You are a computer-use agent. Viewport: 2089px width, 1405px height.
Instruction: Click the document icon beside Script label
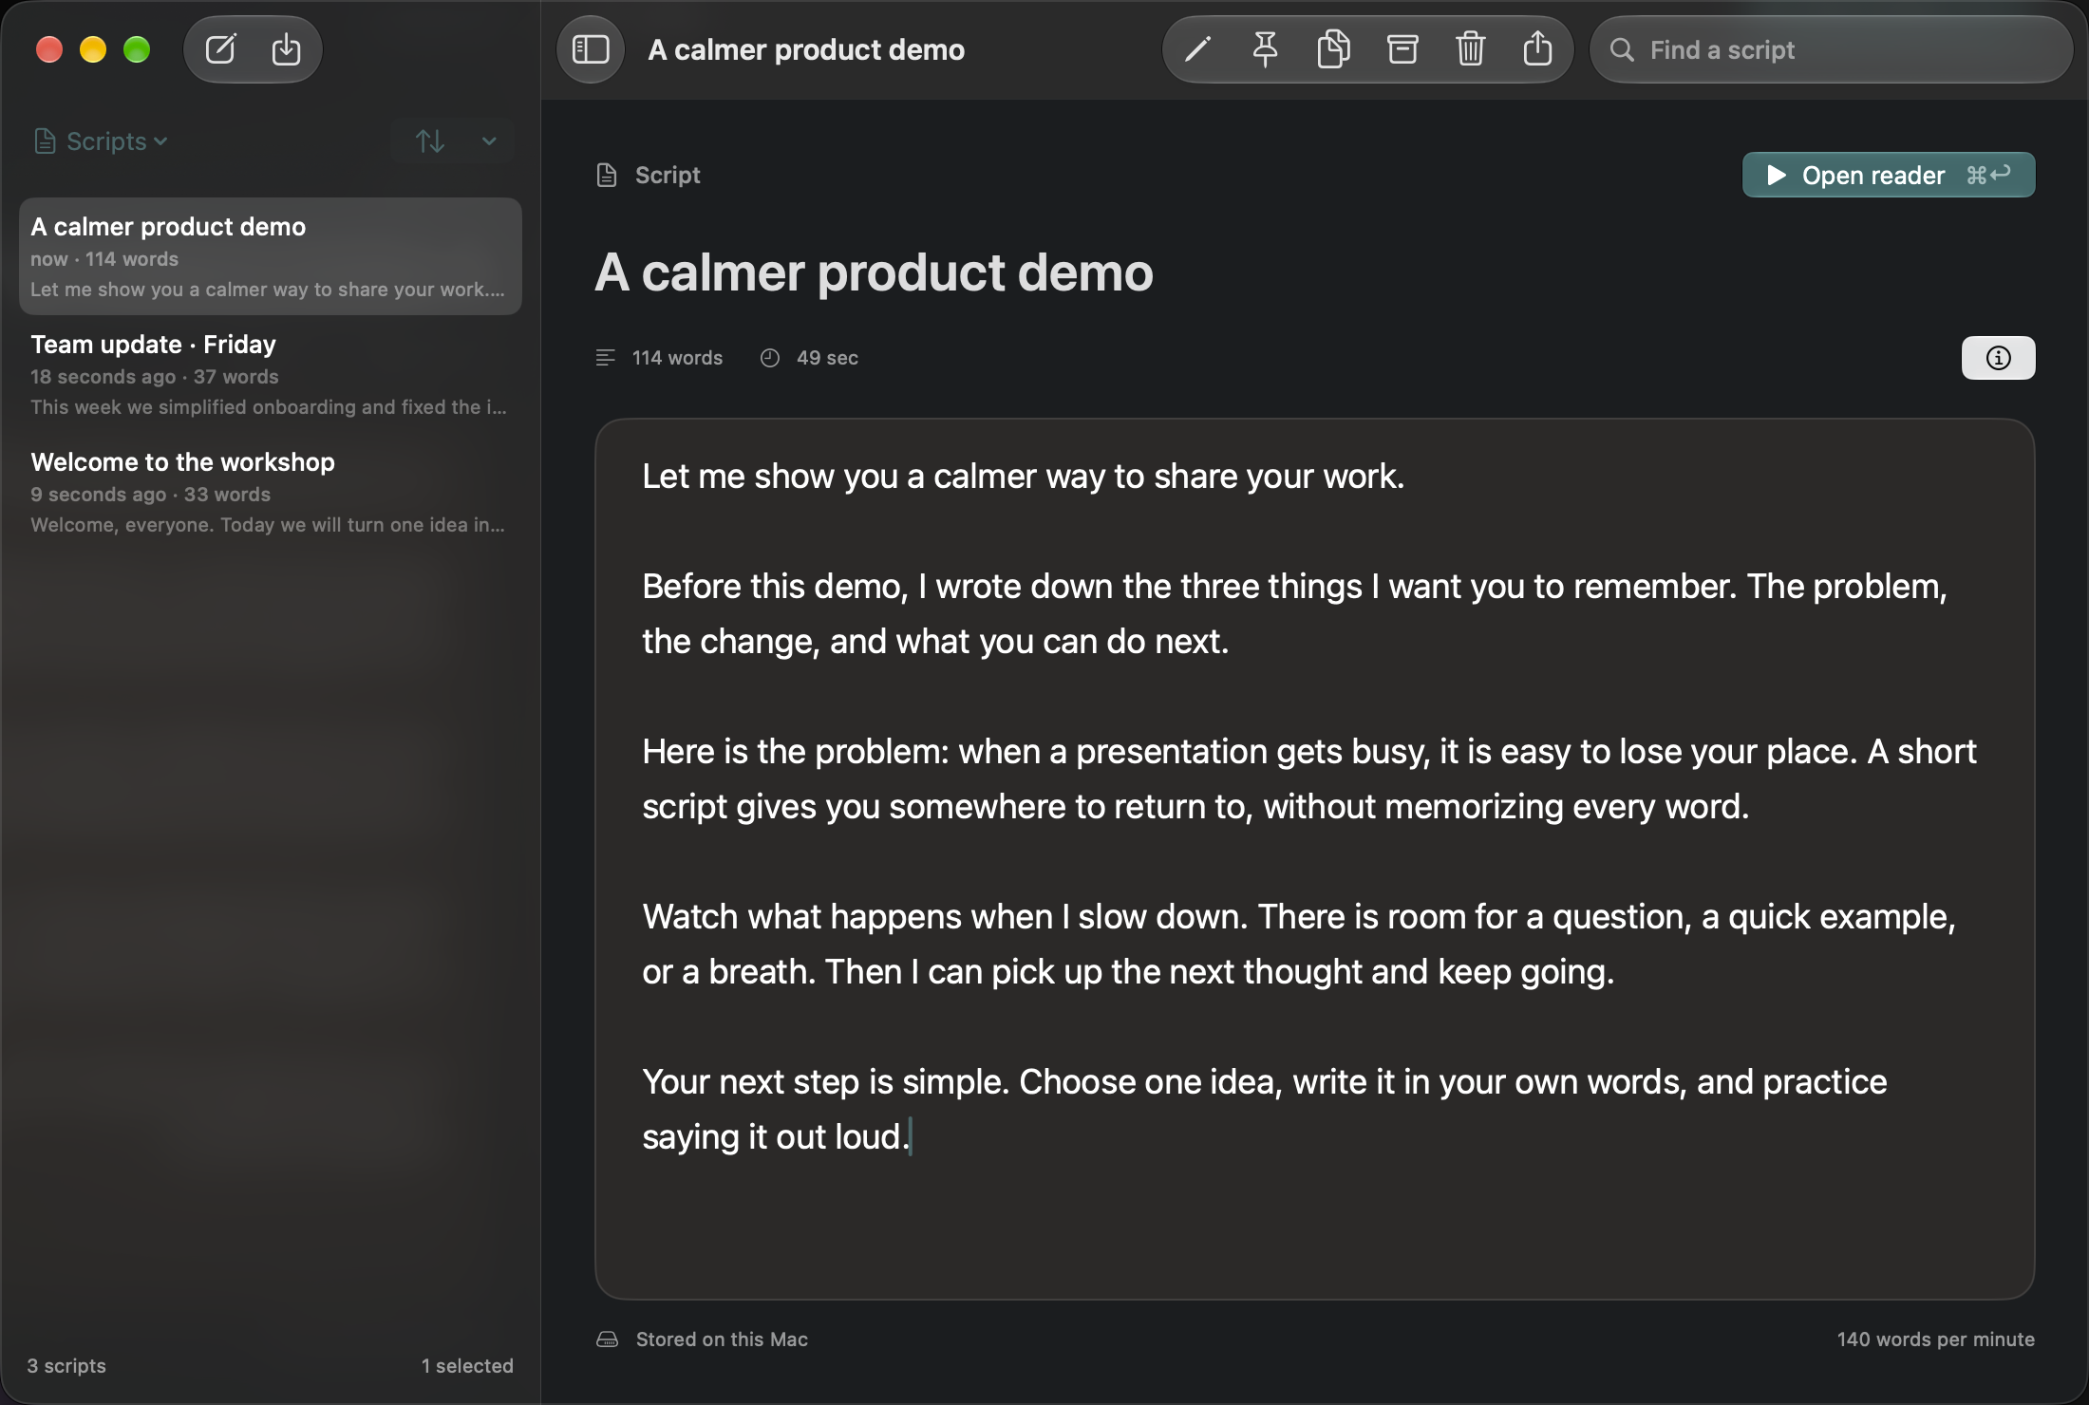coord(607,176)
